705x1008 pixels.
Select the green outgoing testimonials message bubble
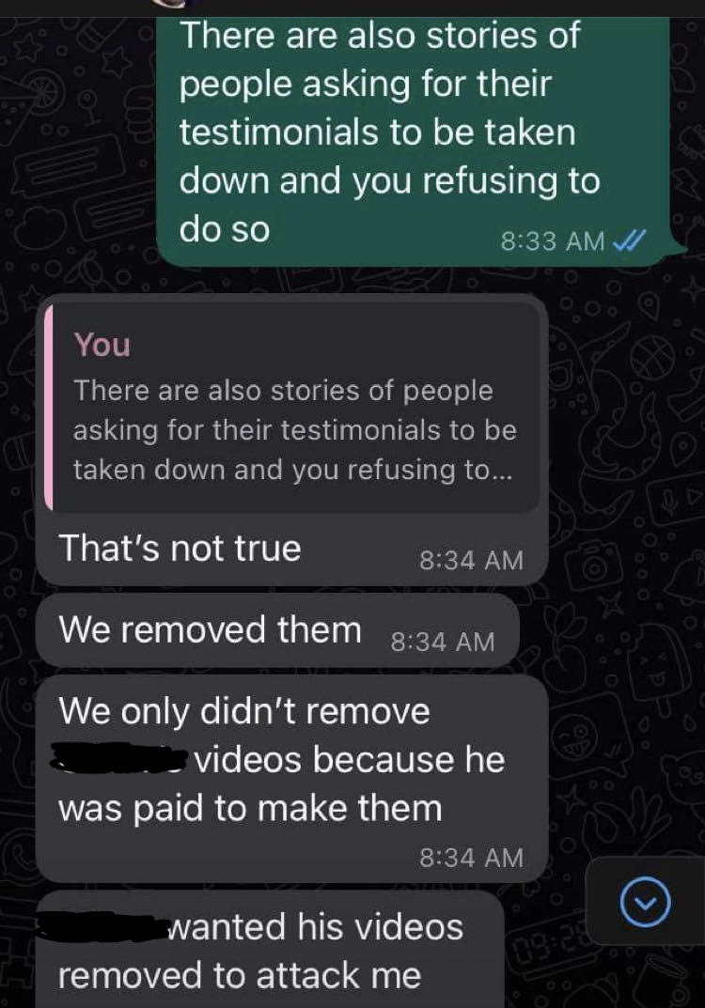click(415, 142)
